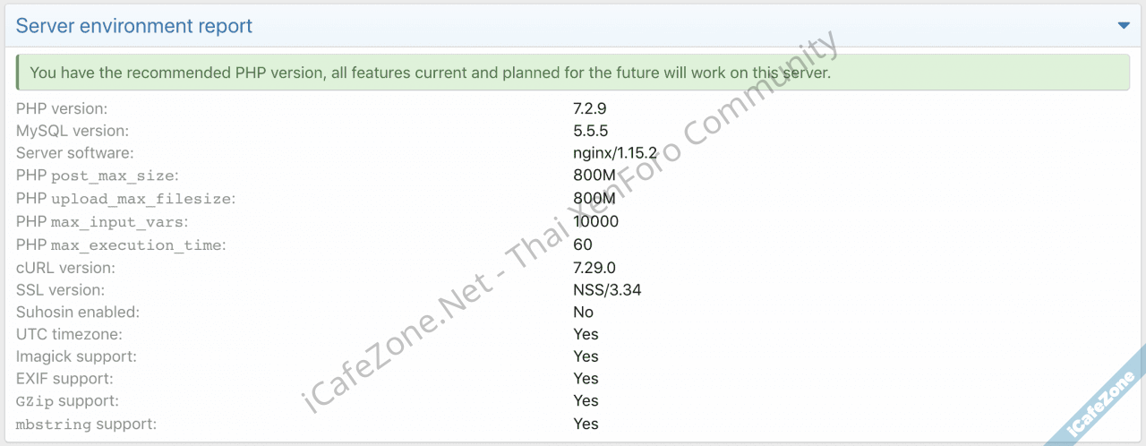Click the cURL version value 7.29.0
The width and height of the screenshot is (1146, 446).
594,267
